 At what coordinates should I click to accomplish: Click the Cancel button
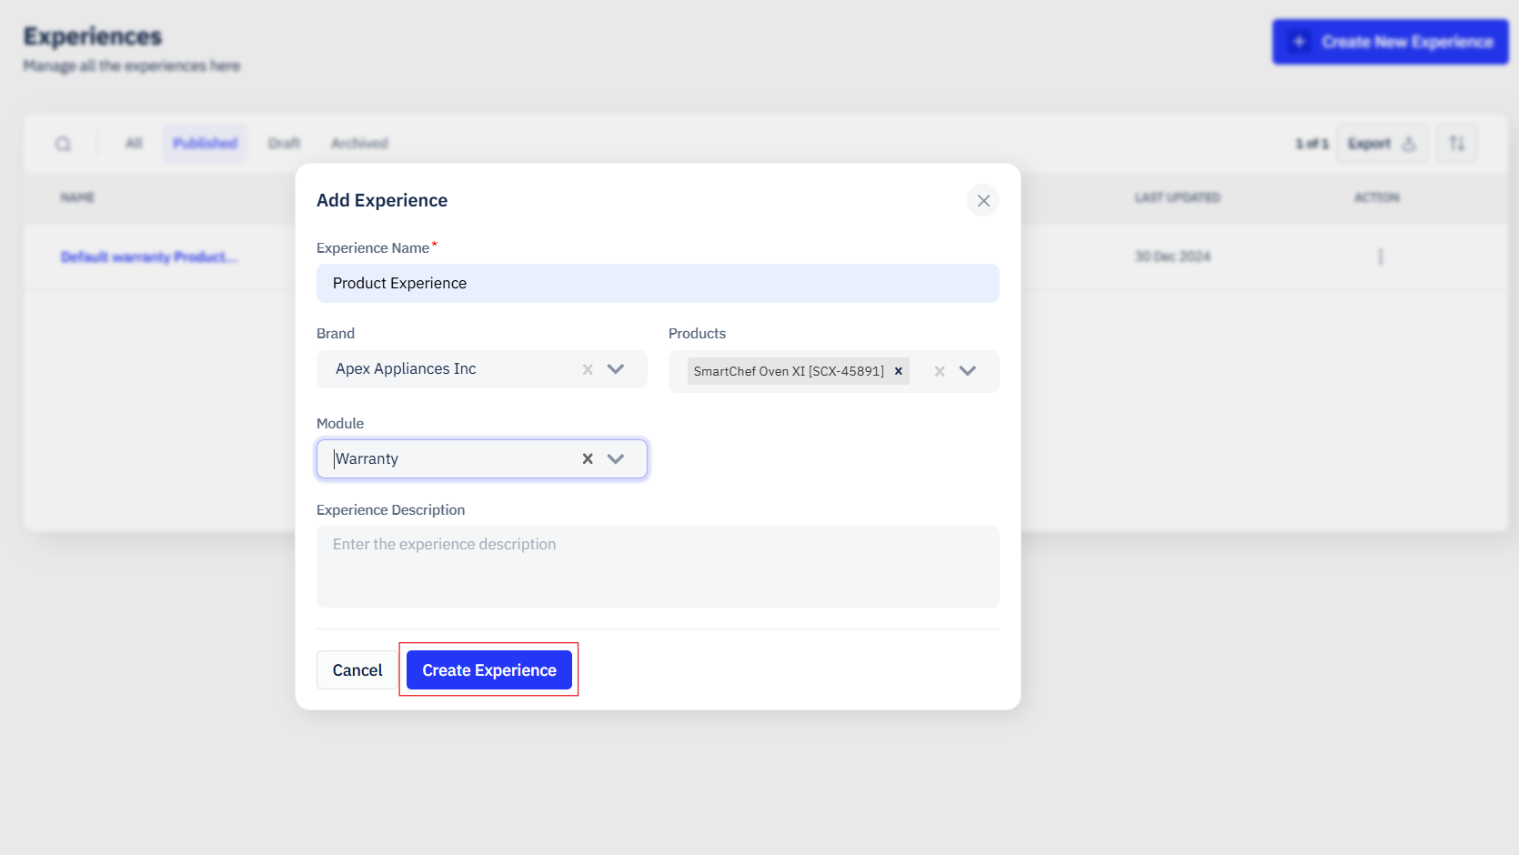[x=357, y=670]
